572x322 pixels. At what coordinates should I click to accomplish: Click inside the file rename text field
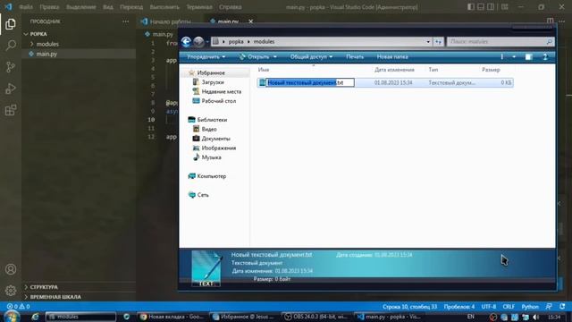[310, 83]
